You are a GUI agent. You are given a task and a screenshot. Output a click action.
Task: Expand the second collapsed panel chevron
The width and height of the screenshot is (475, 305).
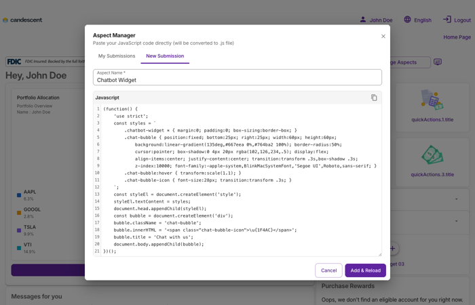click(x=457, y=221)
